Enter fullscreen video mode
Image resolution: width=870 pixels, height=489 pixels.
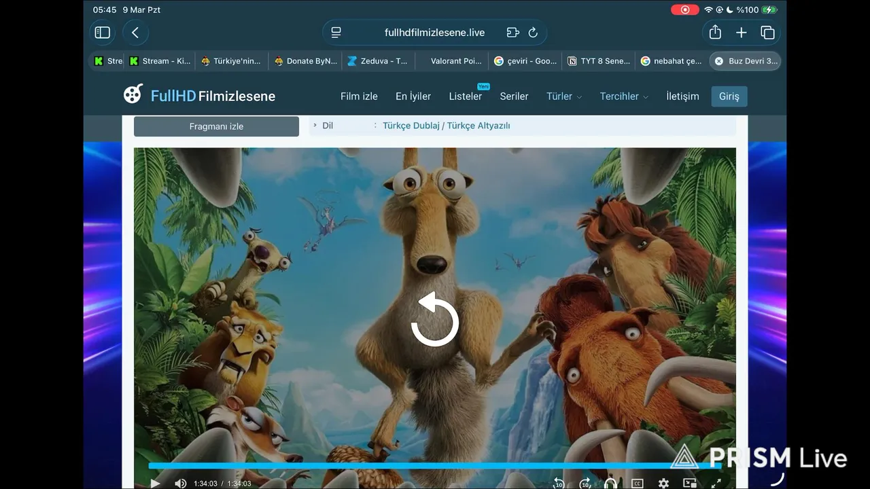(716, 484)
